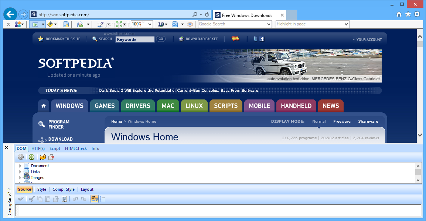Open dropdown arrow beside the mail screenshot icon

[x=88, y=24]
